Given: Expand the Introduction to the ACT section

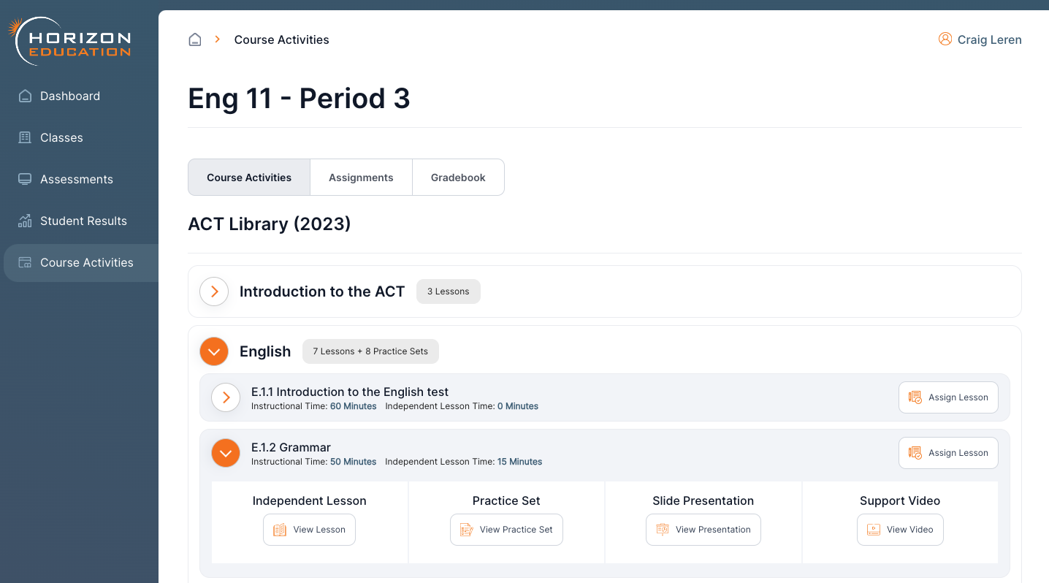Looking at the screenshot, I should click(214, 291).
